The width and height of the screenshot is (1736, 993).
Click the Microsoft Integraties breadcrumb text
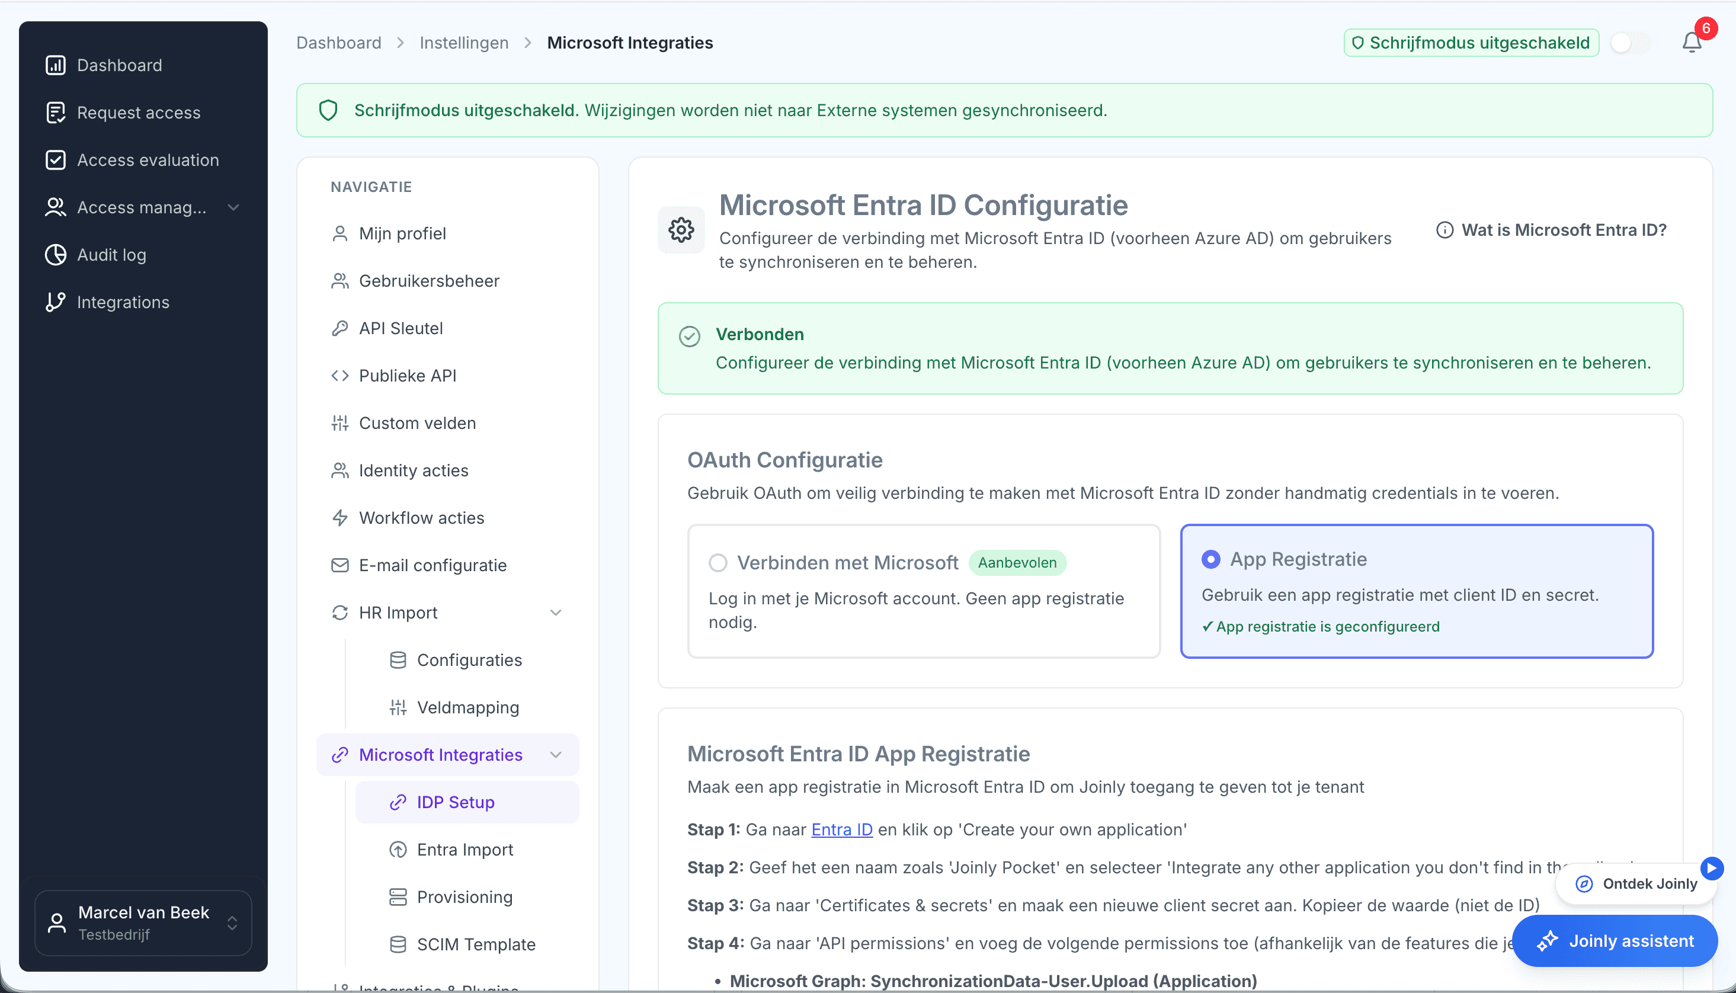pos(630,43)
